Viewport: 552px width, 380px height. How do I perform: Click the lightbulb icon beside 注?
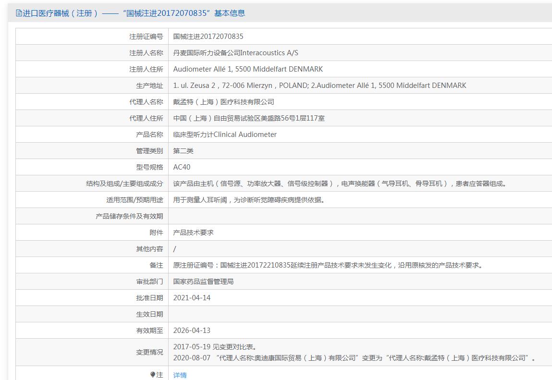tap(153, 375)
